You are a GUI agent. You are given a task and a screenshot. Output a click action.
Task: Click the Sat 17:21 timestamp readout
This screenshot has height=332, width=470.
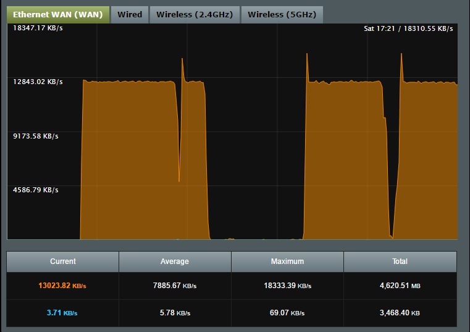coord(383,28)
